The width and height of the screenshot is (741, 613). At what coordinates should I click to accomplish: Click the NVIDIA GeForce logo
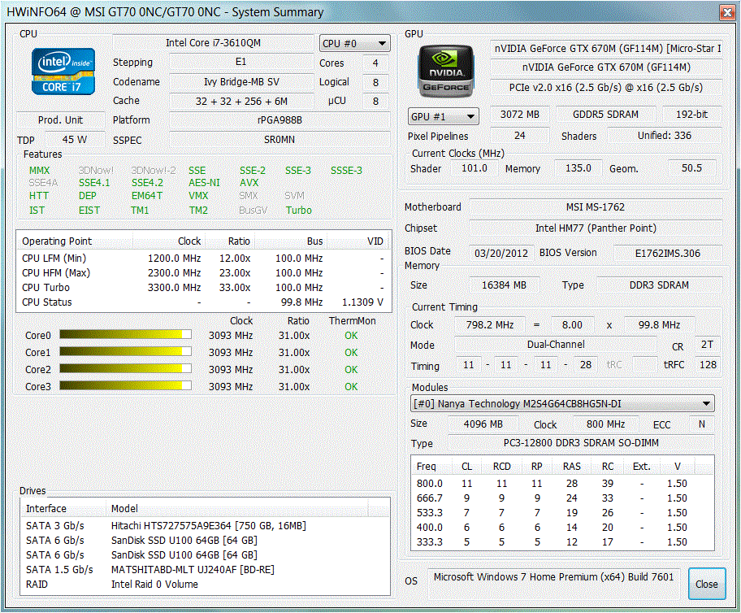(x=445, y=71)
